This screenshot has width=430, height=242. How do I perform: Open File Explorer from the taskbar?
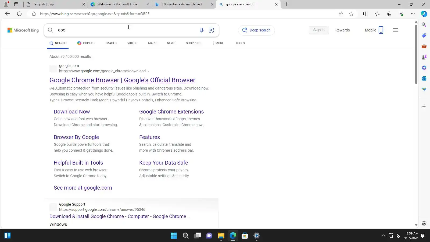(x=221, y=236)
